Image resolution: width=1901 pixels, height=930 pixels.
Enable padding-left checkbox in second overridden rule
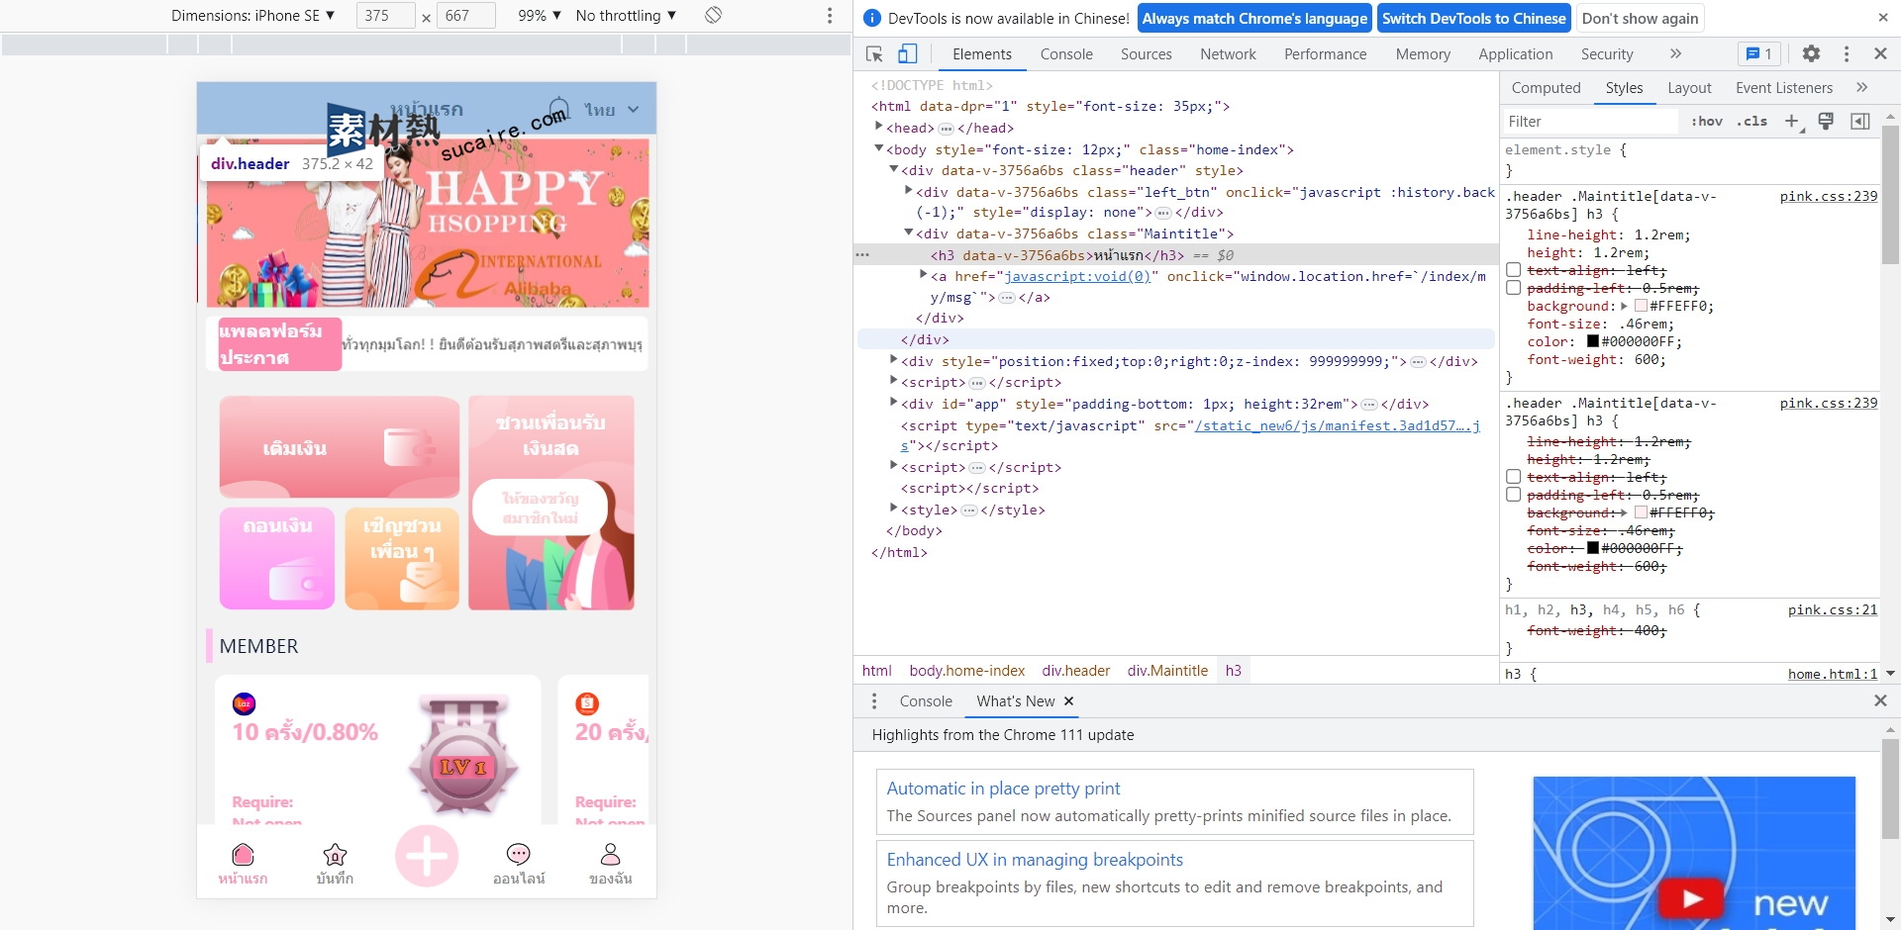(1513, 495)
